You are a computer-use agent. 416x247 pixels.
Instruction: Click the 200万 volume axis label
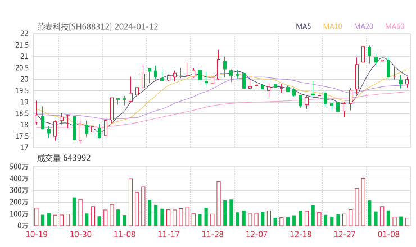click(x=19, y=202)
